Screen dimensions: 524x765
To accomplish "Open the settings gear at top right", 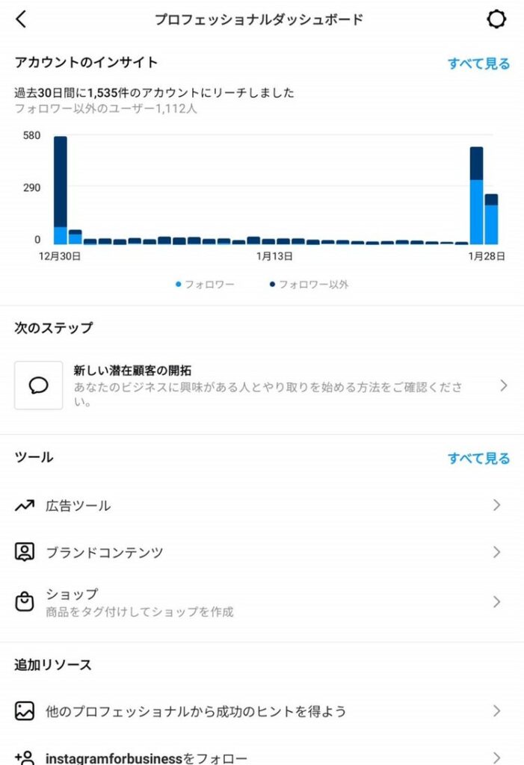I will pos(496,19).
